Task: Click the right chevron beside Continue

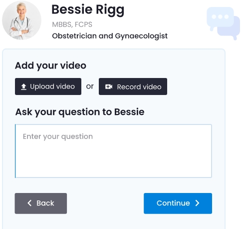Action: 197,203
